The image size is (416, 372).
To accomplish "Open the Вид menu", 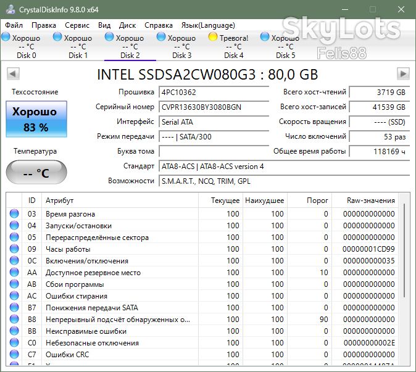I will coord(104,25).
